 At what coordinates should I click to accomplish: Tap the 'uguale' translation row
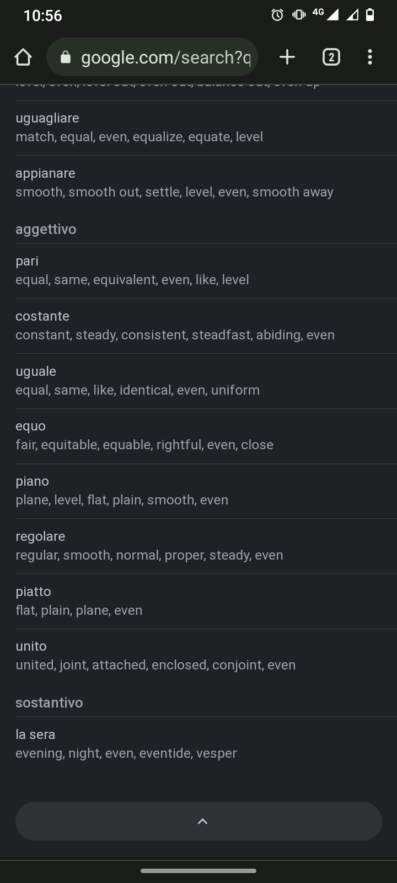tap(198, 381)
